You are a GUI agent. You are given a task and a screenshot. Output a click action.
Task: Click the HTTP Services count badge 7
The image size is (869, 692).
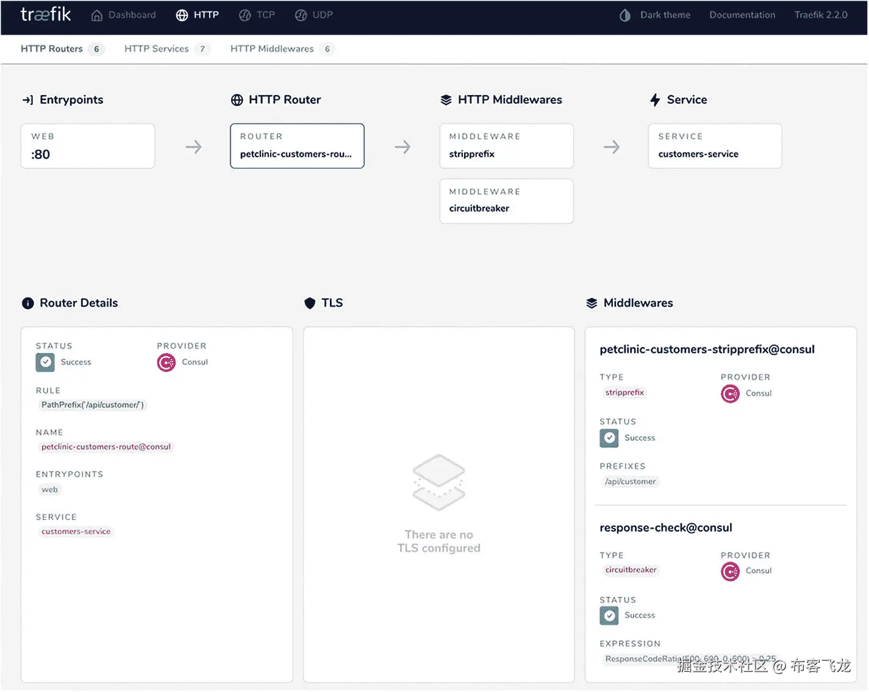[202, 49]
